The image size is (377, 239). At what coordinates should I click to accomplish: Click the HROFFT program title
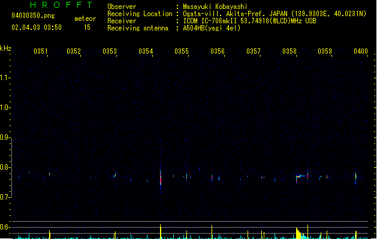tap(61, 5)
